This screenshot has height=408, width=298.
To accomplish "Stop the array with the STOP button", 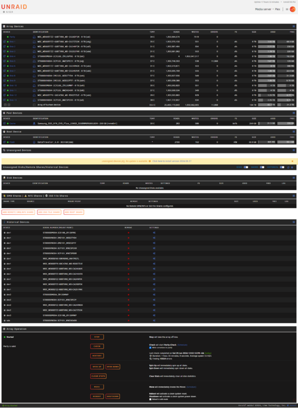I will pos(97,337).
